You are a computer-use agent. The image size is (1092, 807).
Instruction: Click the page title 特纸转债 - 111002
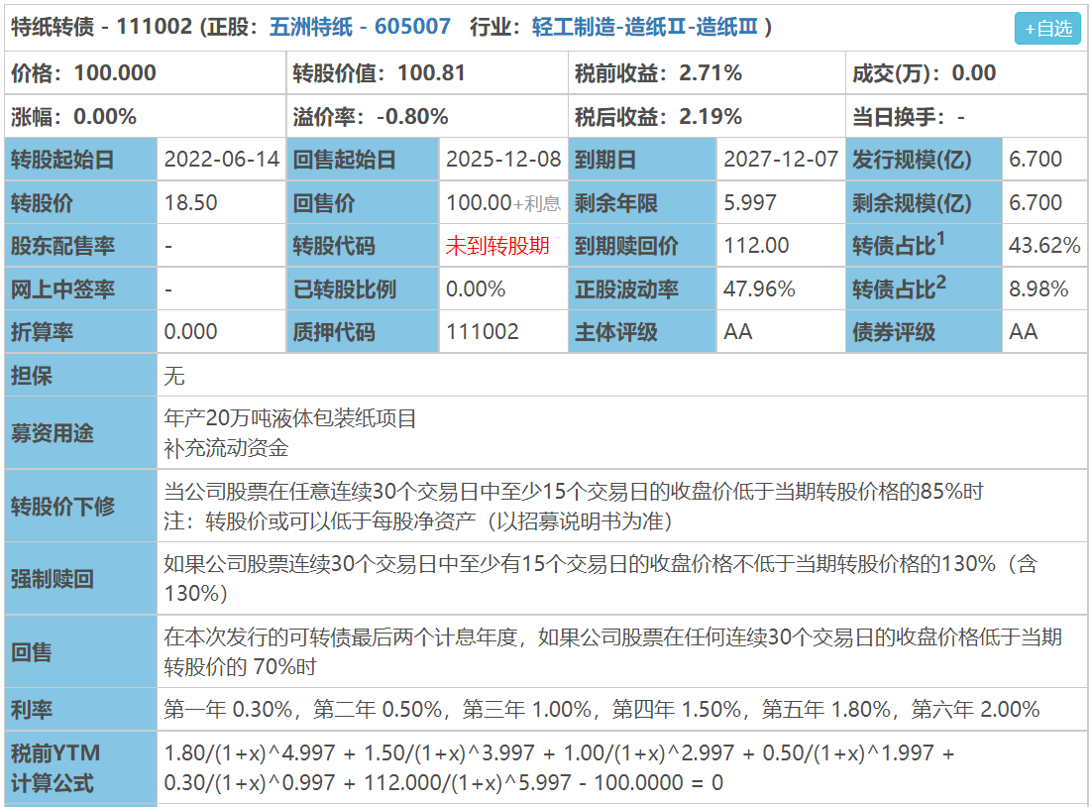tap(102, 27)
